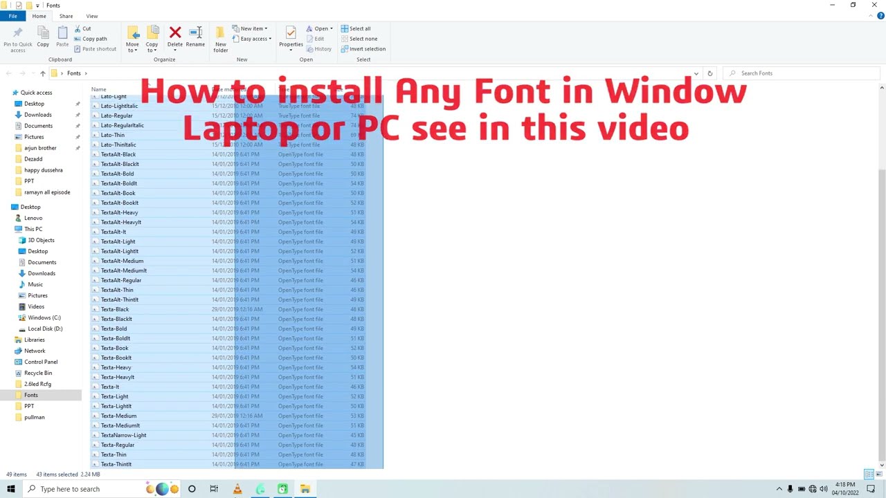Go up one folder level arrow
Viewport: 886px width, 498px height.
[x=42, y=73]
